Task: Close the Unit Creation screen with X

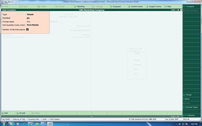Action: pos(181,10)
